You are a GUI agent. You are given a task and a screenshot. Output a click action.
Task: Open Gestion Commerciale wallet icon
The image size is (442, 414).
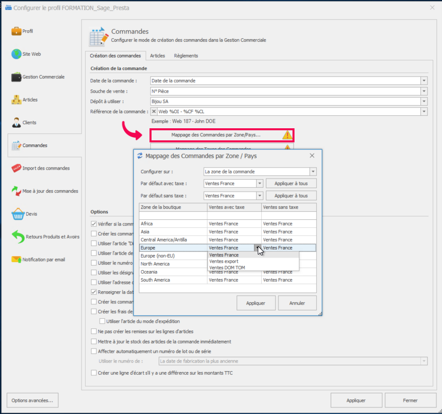[16, 77]
